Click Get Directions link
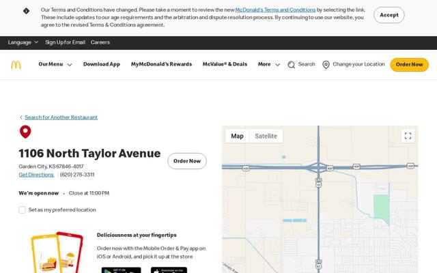This screenshot has width=437, height=273. (x=36, y=175)
